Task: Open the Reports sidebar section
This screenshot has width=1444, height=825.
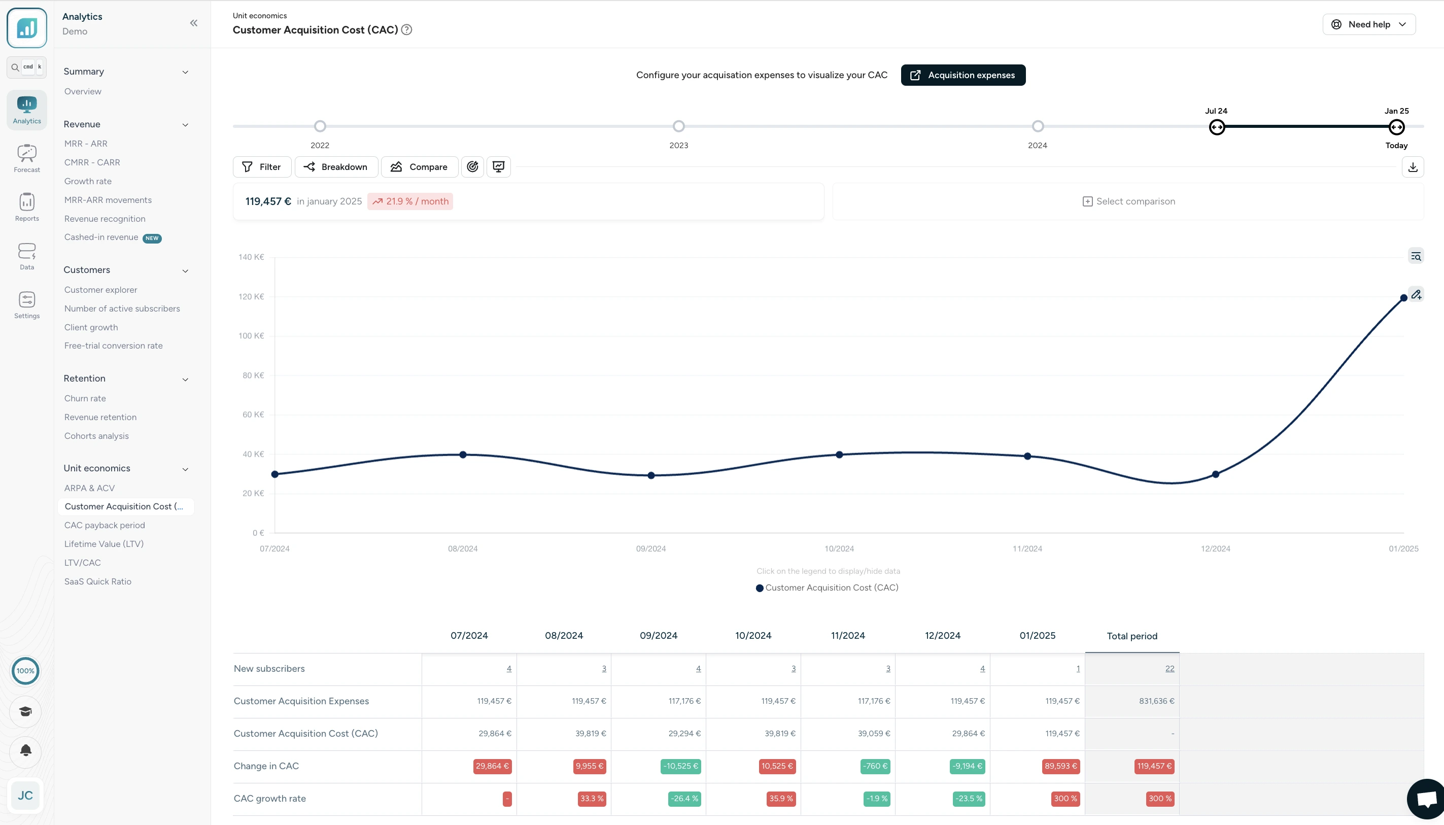Action: [26, 208]
